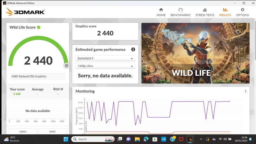Click the info icon next to Best

[62, 89]
